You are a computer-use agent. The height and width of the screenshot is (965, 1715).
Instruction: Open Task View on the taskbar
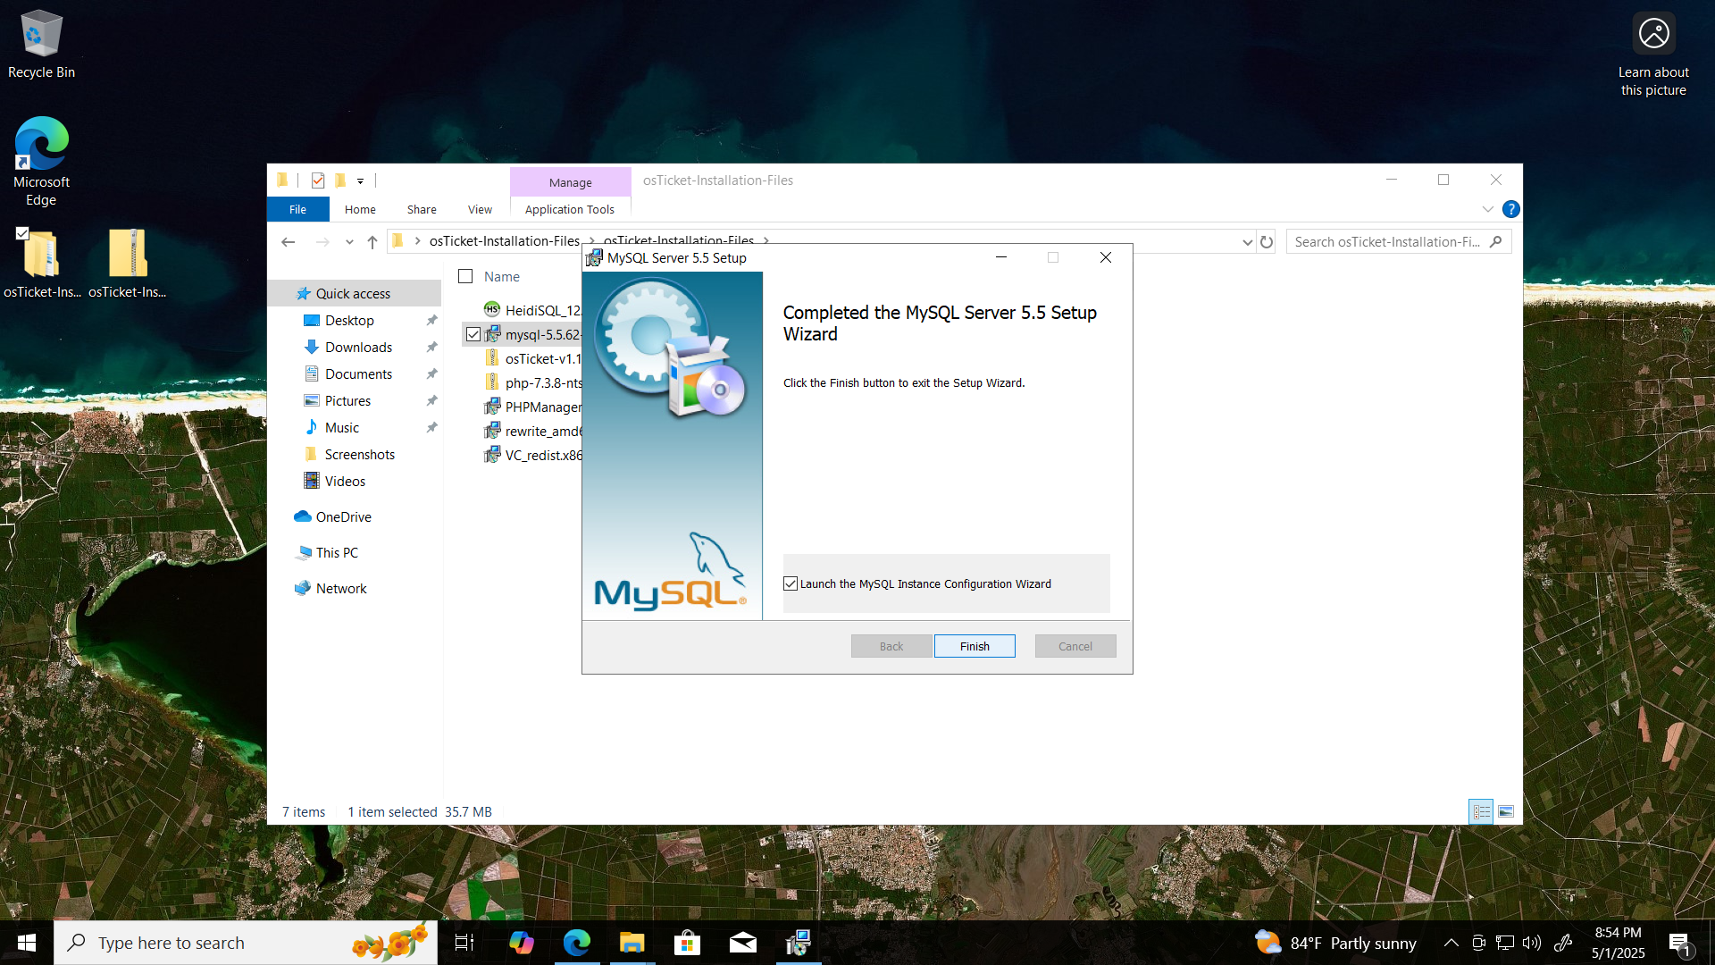464,943
